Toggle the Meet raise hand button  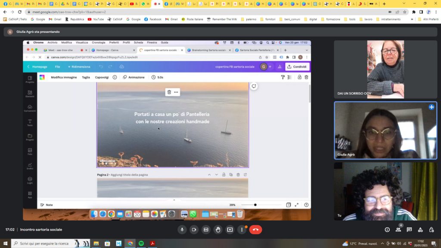click(218, 230)
